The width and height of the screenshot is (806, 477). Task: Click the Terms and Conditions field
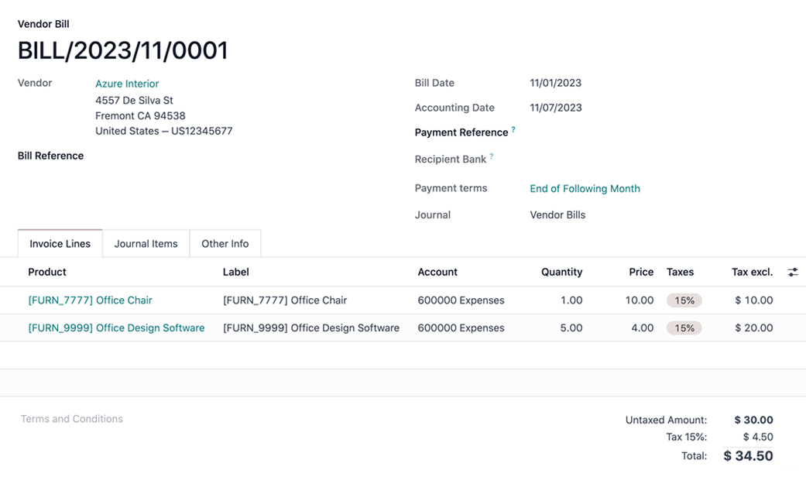72,419
